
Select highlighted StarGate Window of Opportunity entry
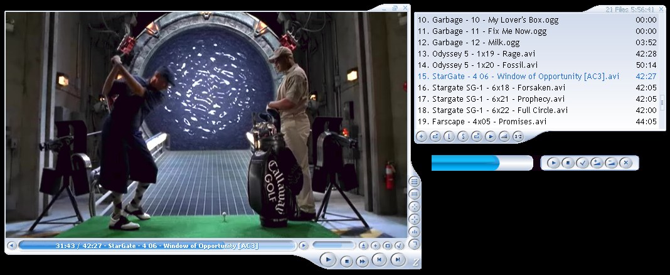[x=537, y=77]
